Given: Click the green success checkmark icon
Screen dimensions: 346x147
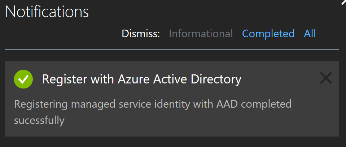Looking at the screenshot, I should tap(23, 79).
